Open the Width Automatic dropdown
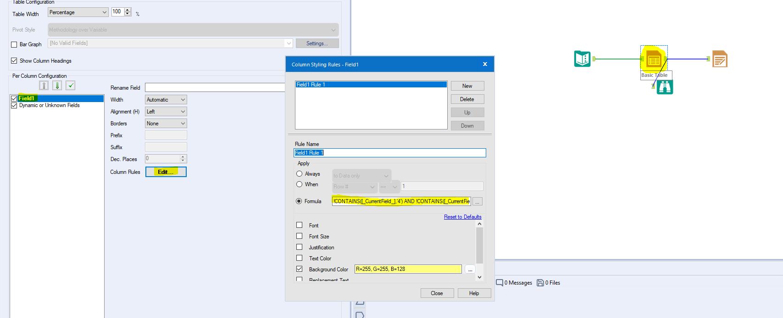The image size is (783, 318). pyautogui.click(x=166, y=100)
